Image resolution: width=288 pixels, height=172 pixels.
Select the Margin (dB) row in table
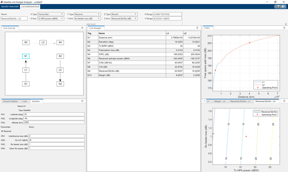[104, 75]
